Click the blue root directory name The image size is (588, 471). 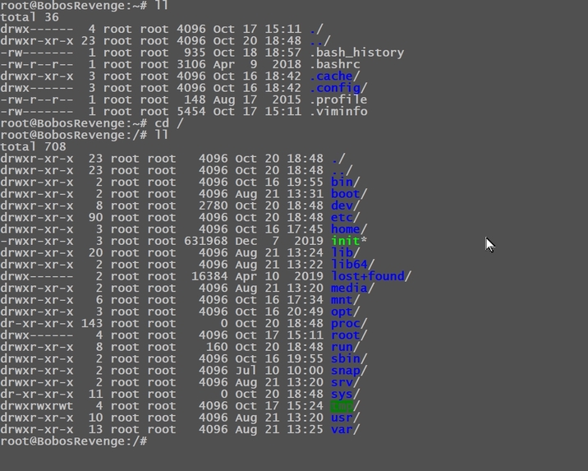point(345,335)
